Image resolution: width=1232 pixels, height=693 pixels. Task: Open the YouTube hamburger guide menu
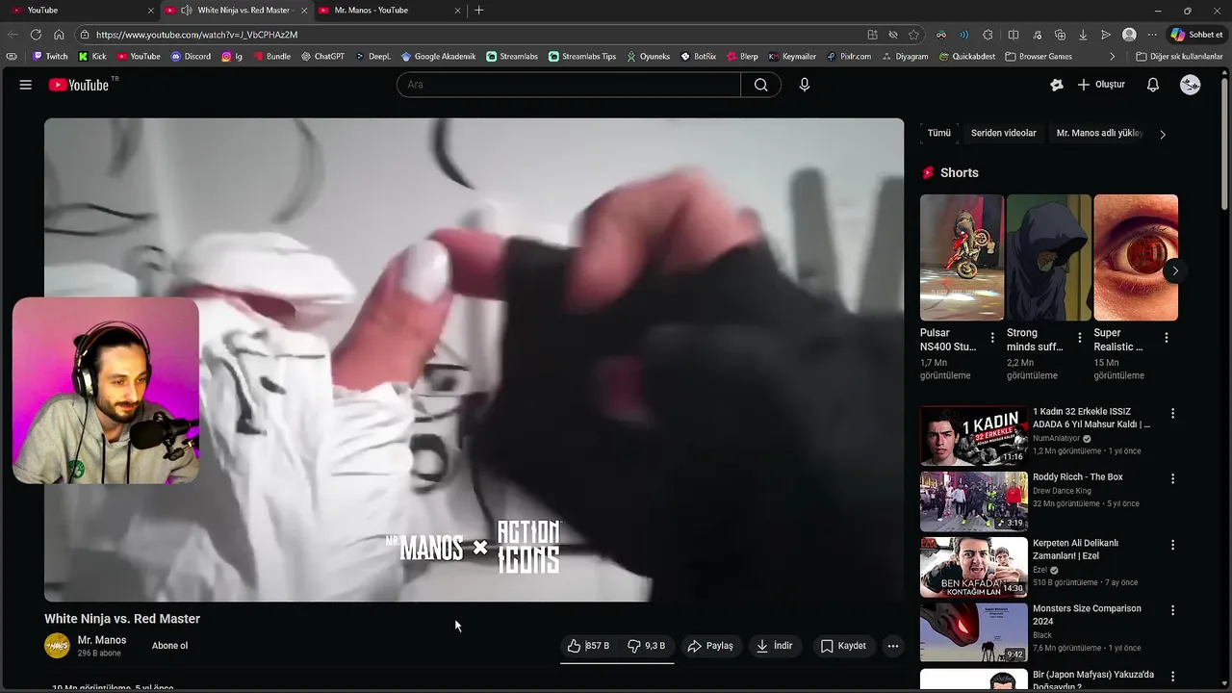point(25,85)
